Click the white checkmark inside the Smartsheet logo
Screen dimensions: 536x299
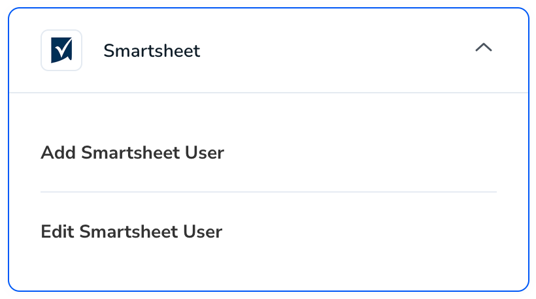tap(63, 49)
